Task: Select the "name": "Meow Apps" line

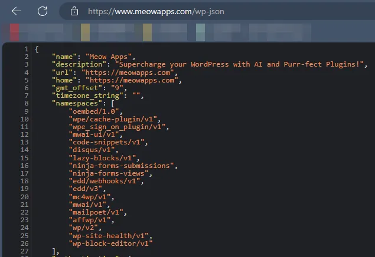Action: (94, 57)
